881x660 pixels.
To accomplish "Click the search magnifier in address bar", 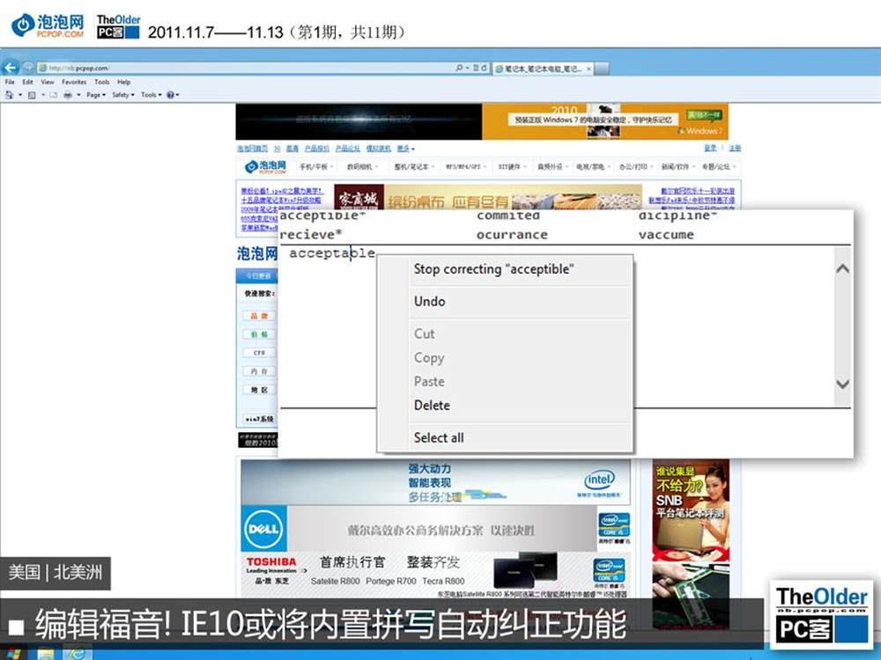I will coord(459,68).
